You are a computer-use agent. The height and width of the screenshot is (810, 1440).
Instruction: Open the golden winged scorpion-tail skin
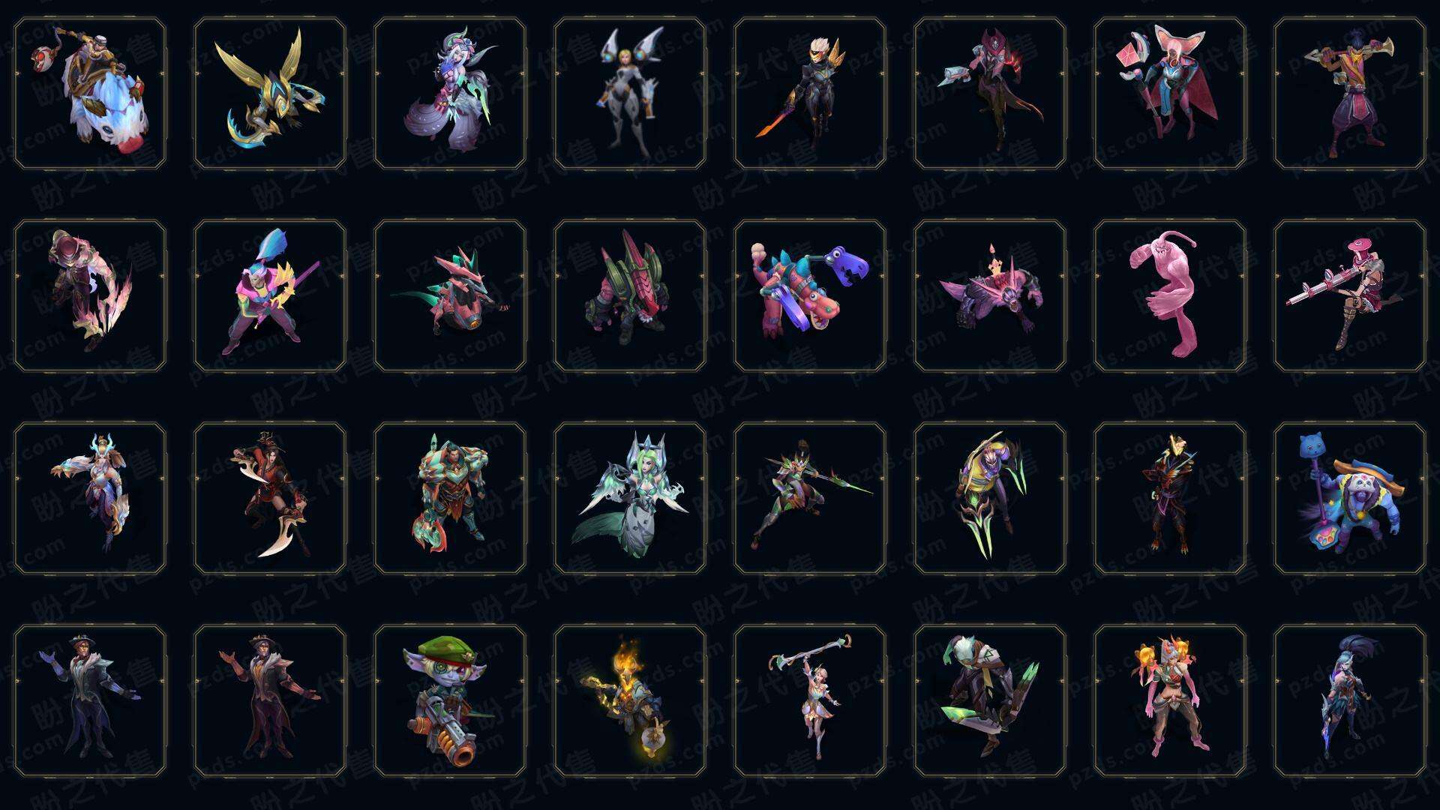tap(270, 94)
